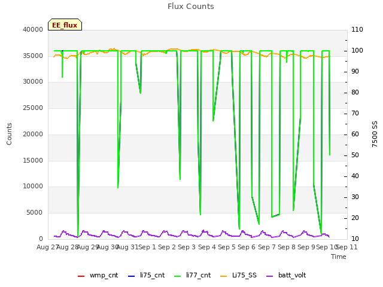The height and width of the screenshot is (287, 383).
Task: Click the 60 tick on right axis
Action: pyautogui.click(x=355, y=134)
